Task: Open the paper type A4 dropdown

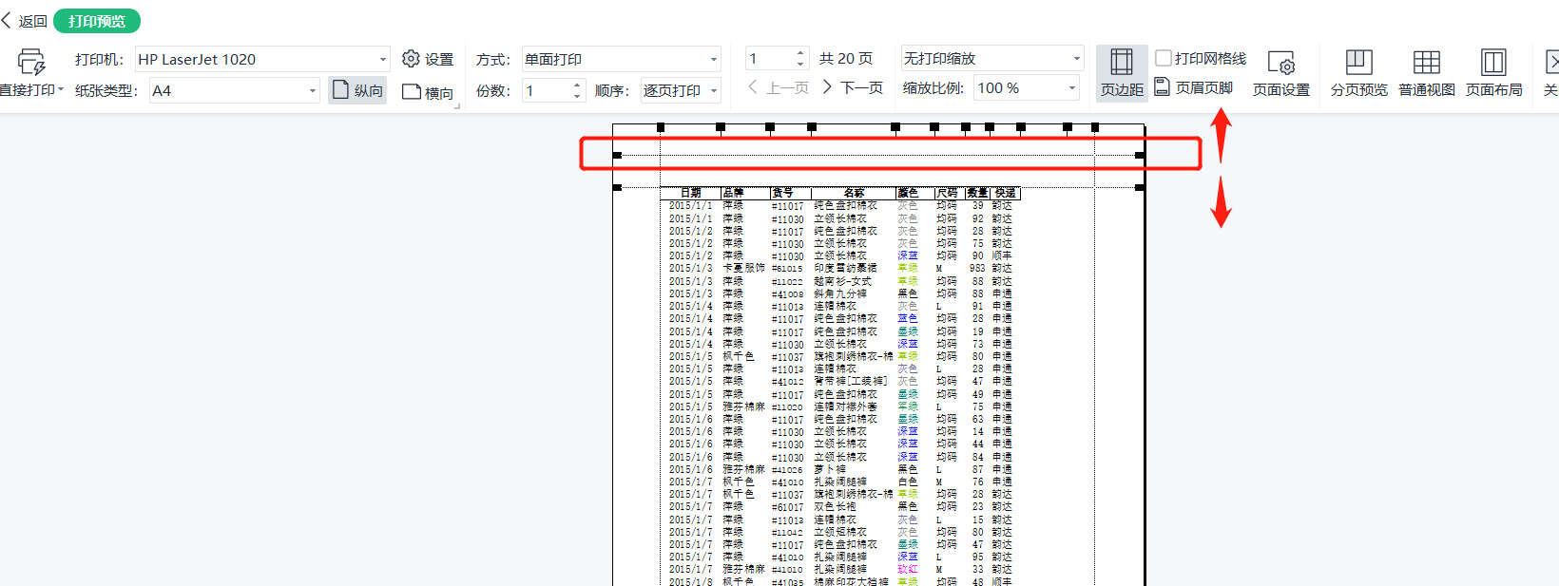Action: [234, 90]
